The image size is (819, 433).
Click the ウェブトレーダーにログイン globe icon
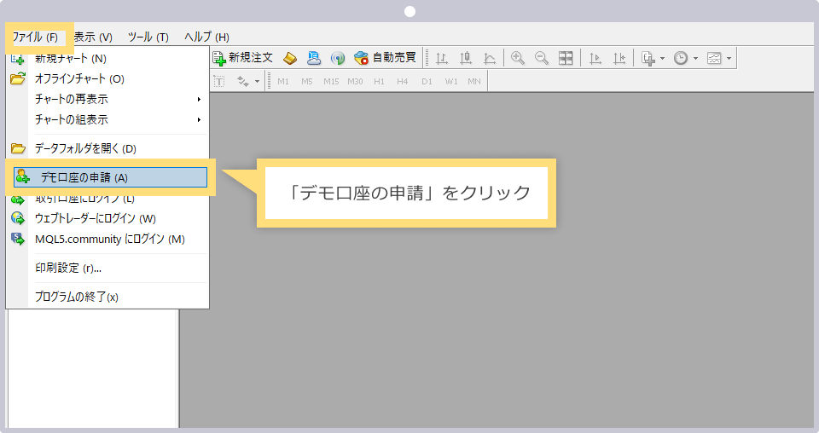coord(18,218)
